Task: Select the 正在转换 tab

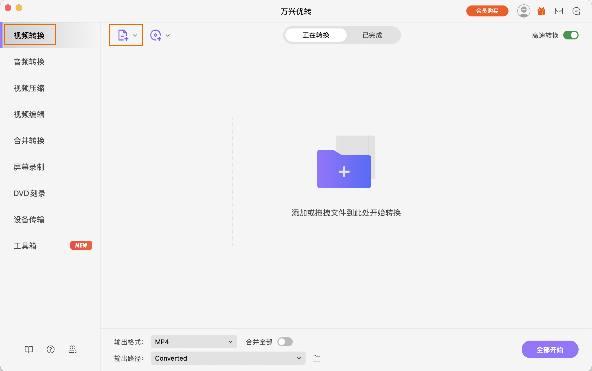Action: pos(316,35)
